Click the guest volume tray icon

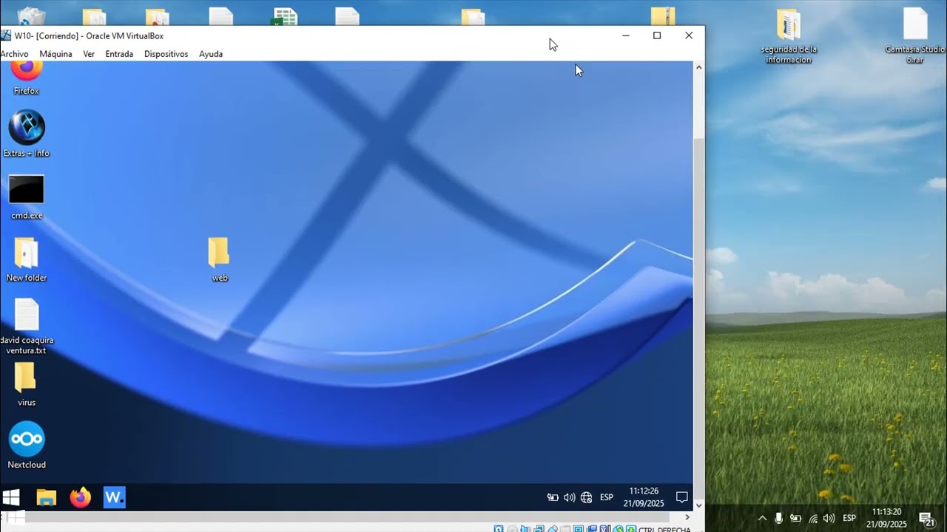569,497
